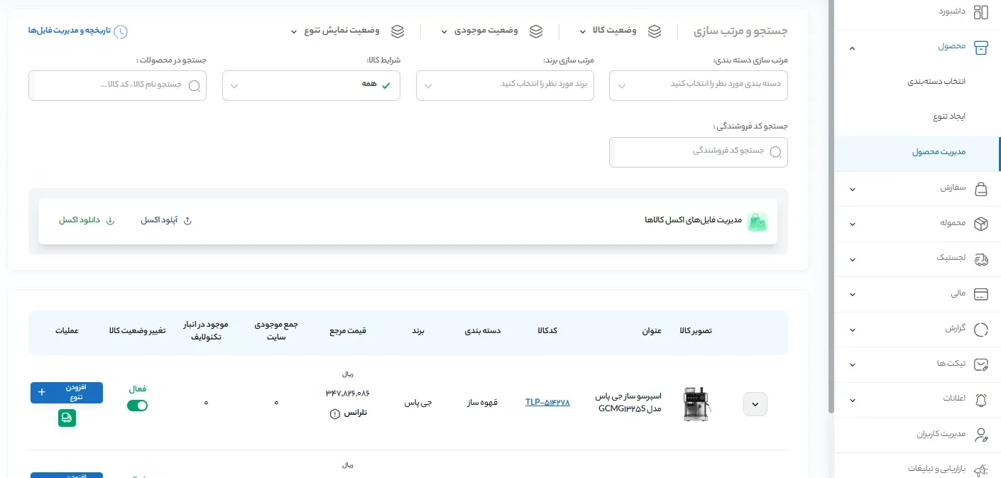Click the مالی card icon
The height and width of the screenshot is (478, 1001).
click(x=980, y=294)
